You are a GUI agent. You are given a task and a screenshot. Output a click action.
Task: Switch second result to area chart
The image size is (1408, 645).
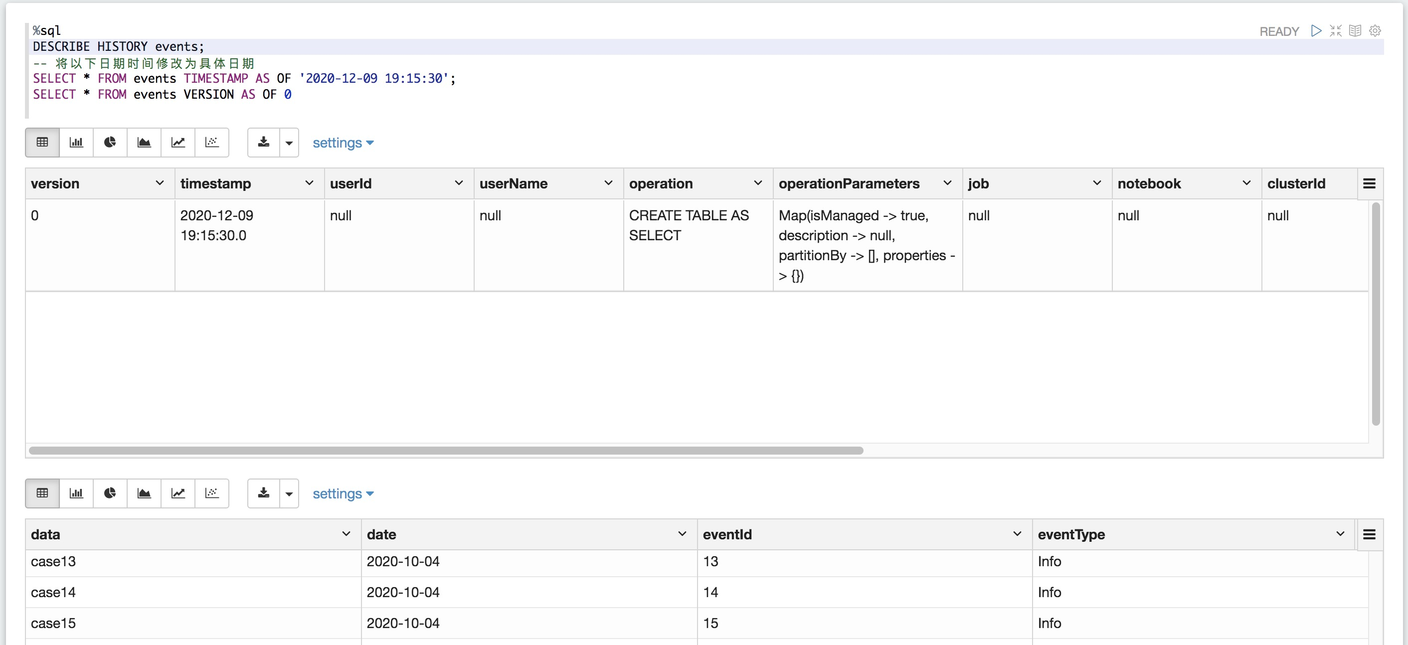click(x=144, y=493)
